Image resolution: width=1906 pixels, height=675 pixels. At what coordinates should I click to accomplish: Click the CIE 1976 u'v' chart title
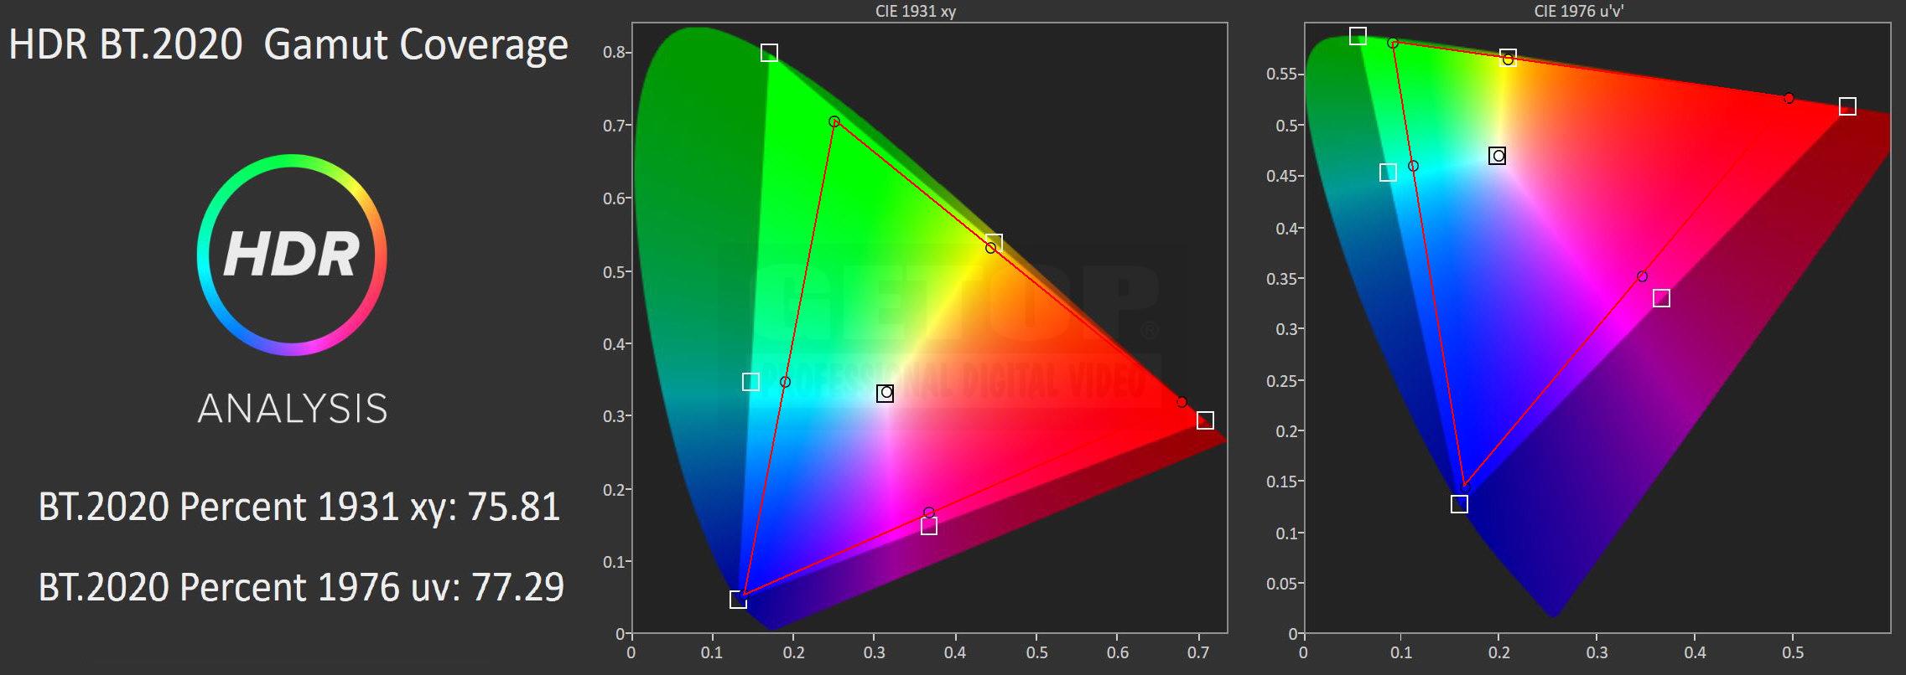[1579, 11]
